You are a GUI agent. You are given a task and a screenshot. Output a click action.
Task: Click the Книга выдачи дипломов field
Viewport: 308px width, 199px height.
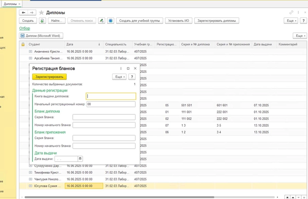(x=111, y=96)
